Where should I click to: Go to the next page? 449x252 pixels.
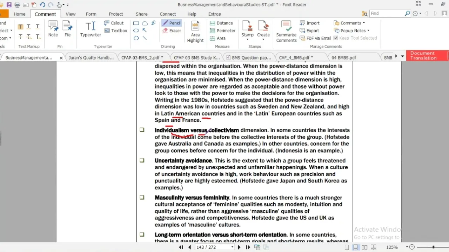(x=239, y=247)
